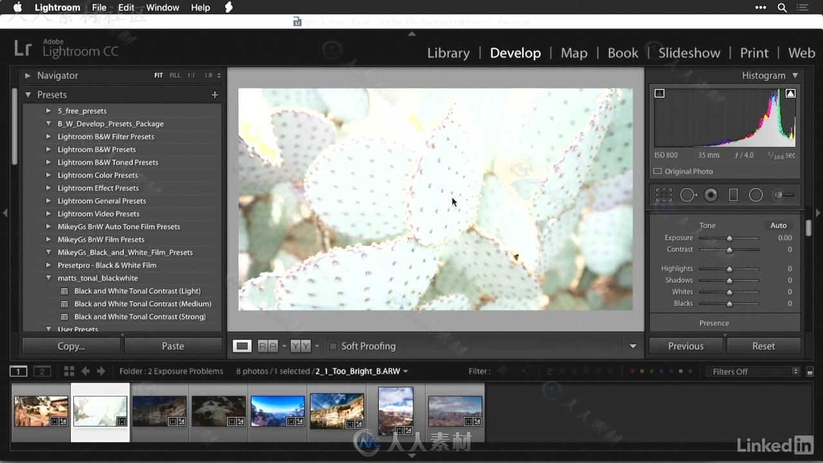Expand the Navigator panel
The width and height of the screenshot is (823, 463).
coord(28,75)
